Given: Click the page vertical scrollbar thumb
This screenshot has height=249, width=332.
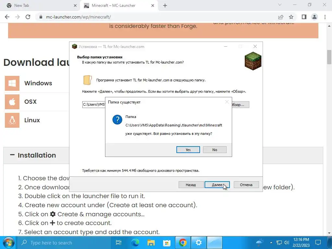Looking at the screenshot, I should point(329,57).
